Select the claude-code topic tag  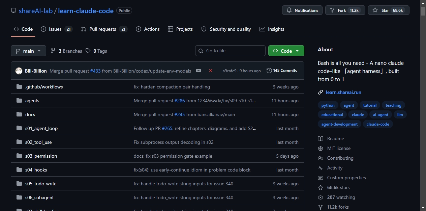coord(378,124)
